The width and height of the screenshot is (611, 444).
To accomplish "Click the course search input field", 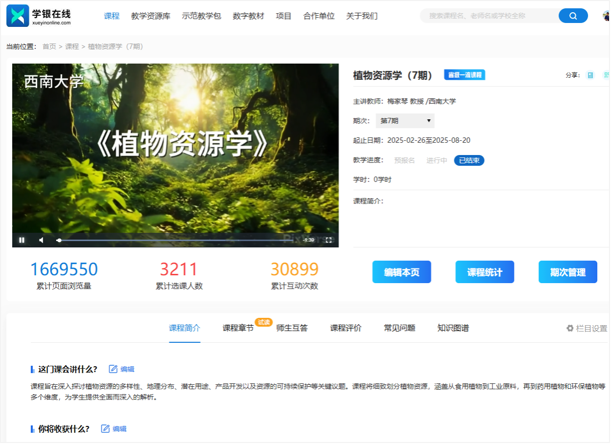I will [489, 16].
